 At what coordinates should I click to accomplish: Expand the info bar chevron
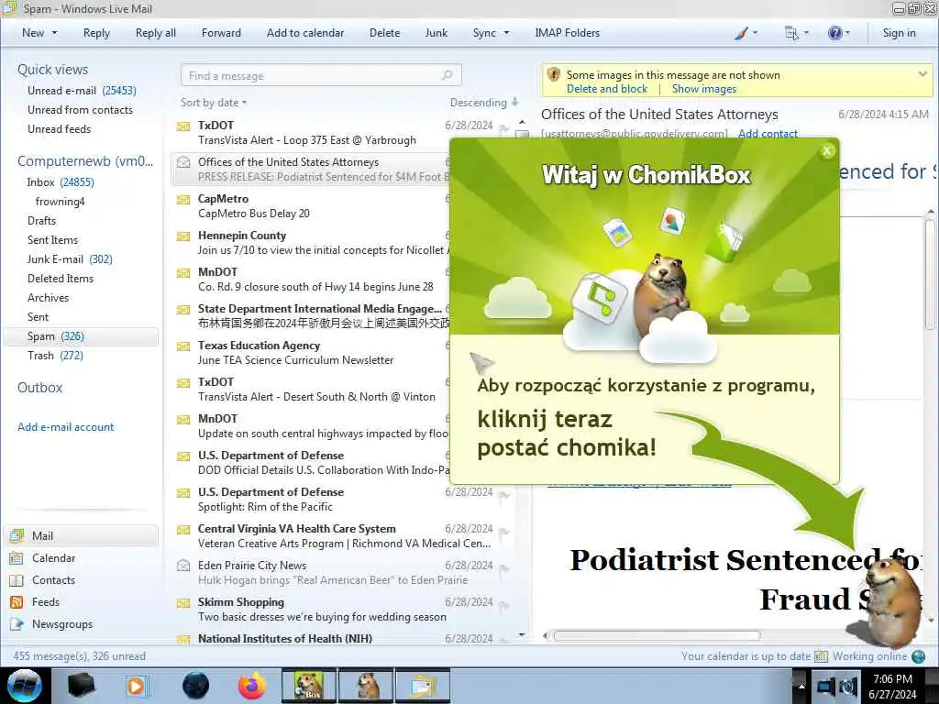pos(922,74)
